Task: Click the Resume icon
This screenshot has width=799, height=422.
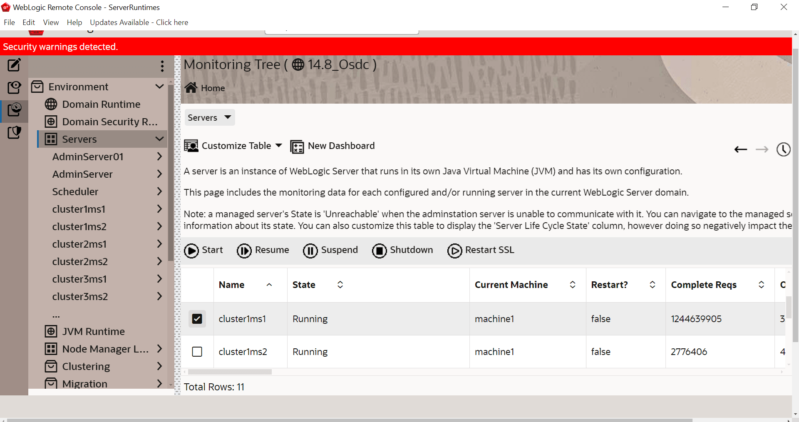Action: click(244, 251)
